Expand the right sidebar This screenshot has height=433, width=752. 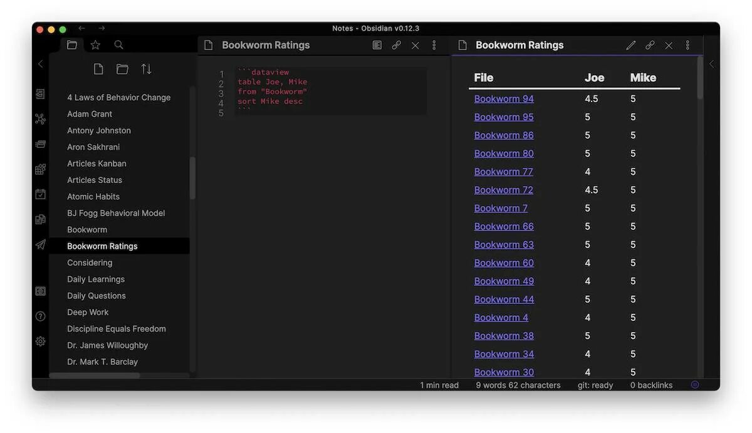click(x=711, y=64)
